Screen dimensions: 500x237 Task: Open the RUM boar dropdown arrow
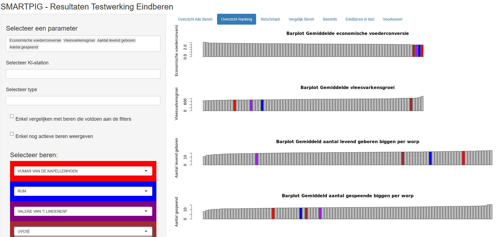coord(146,191)
